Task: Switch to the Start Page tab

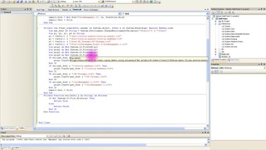Action: (41, 10)
